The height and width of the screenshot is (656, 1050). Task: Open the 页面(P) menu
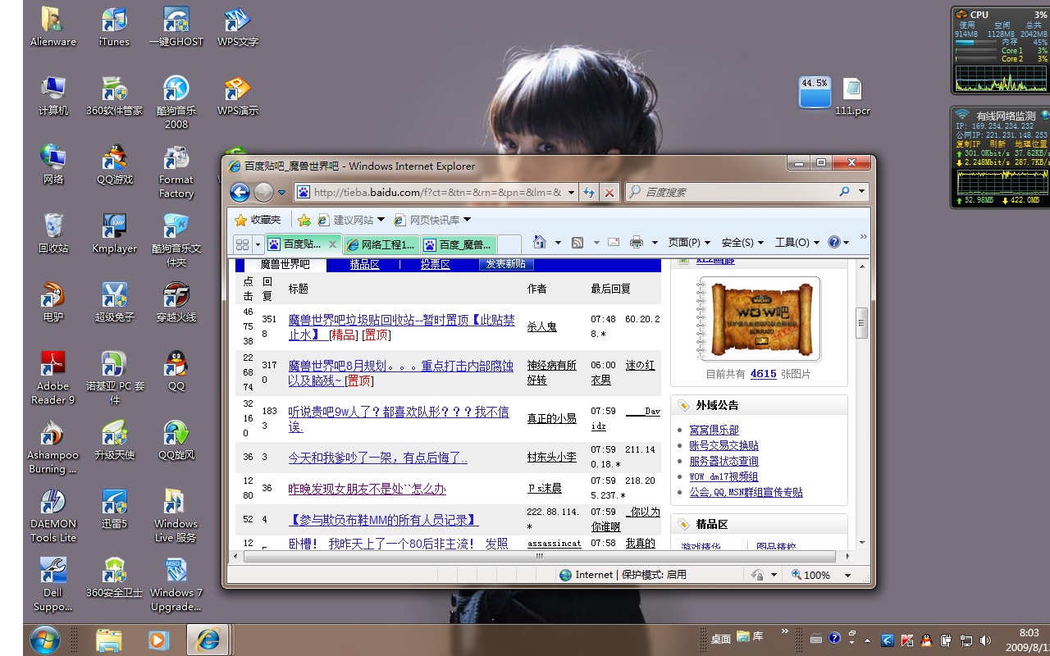click(x=689, y=242)
